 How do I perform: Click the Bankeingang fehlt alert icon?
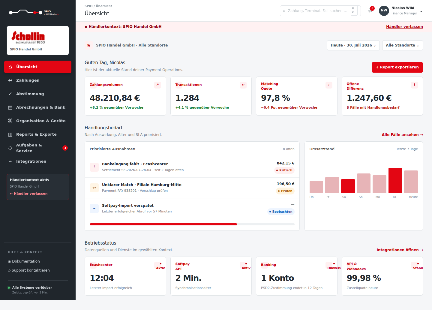click(x=94, y=167)
